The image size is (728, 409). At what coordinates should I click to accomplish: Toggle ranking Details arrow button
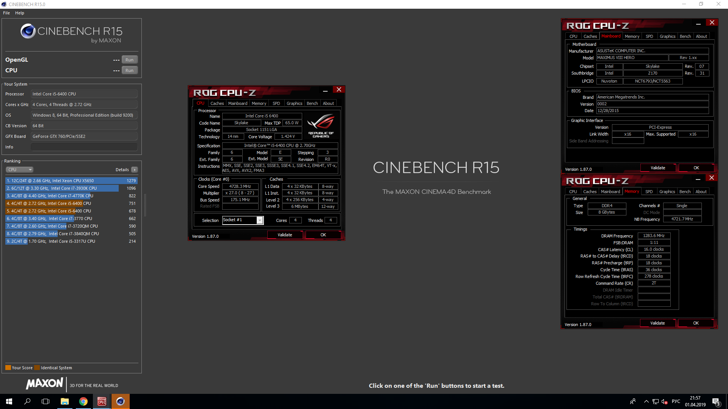(135, 170)
